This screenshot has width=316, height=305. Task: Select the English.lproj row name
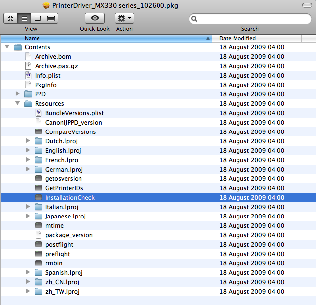[63, 151]
